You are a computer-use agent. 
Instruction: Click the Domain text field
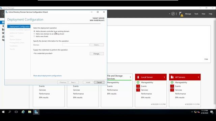[76, 45]
